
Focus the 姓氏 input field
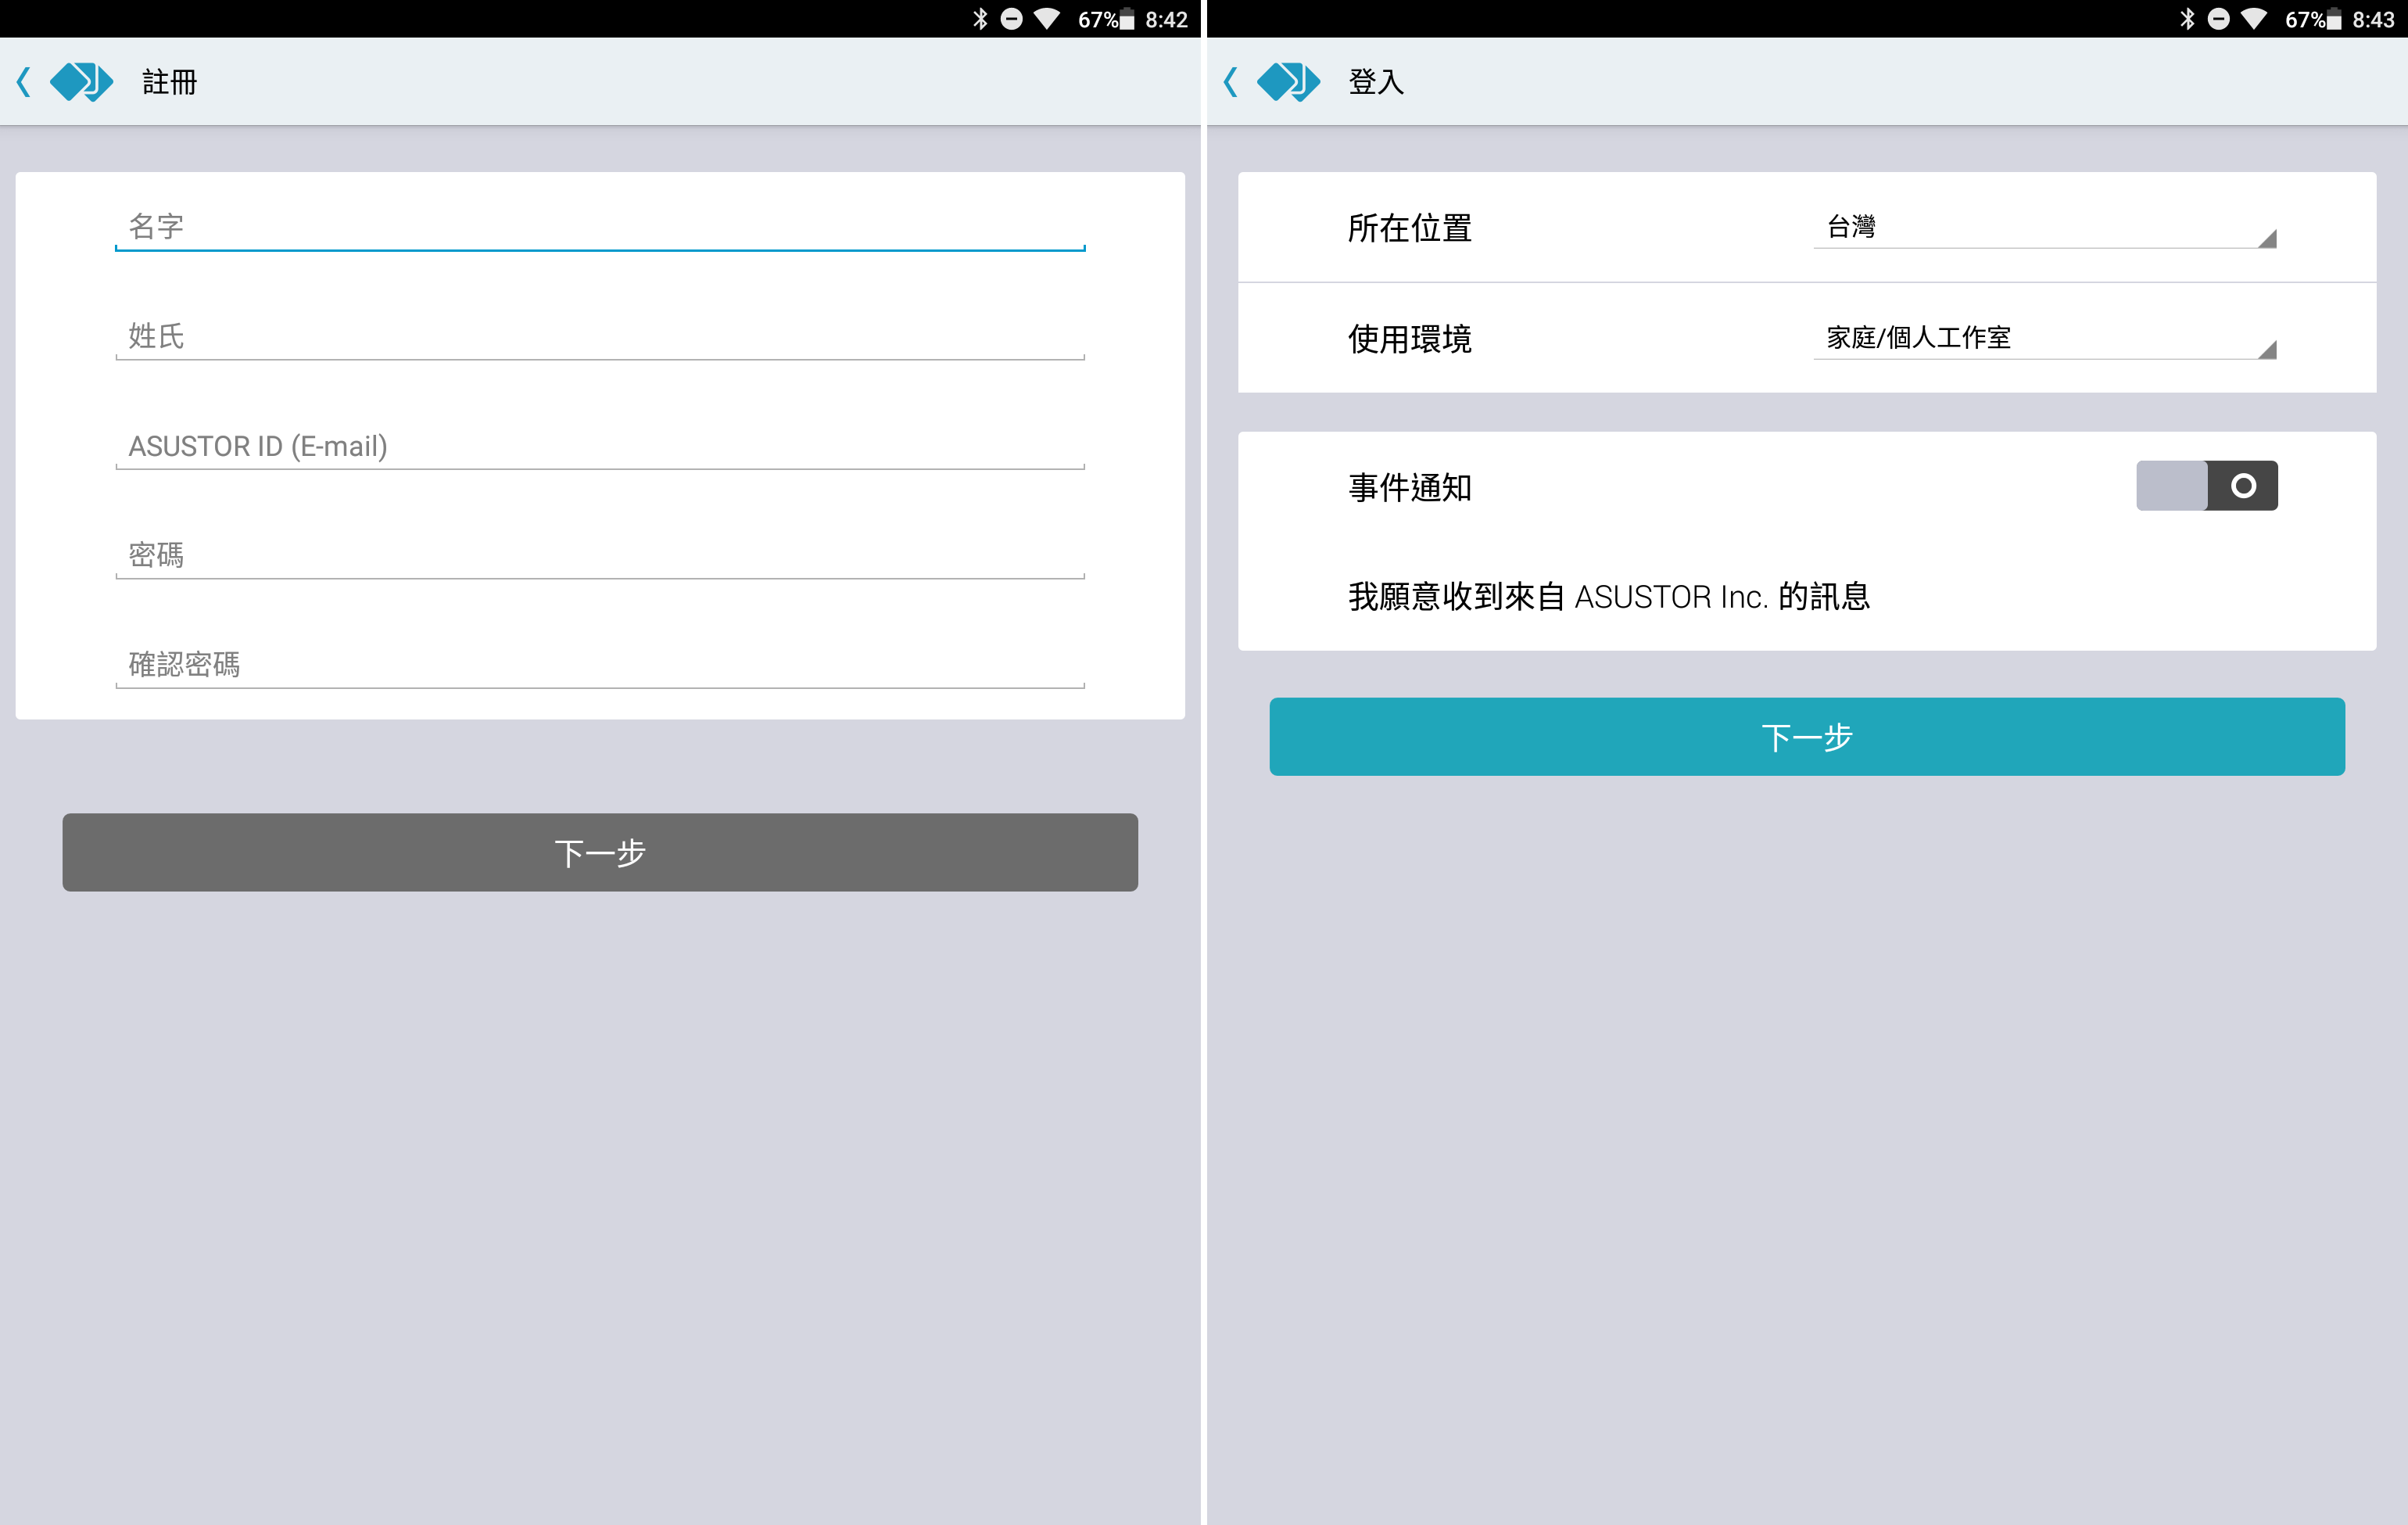click(600, 336)
